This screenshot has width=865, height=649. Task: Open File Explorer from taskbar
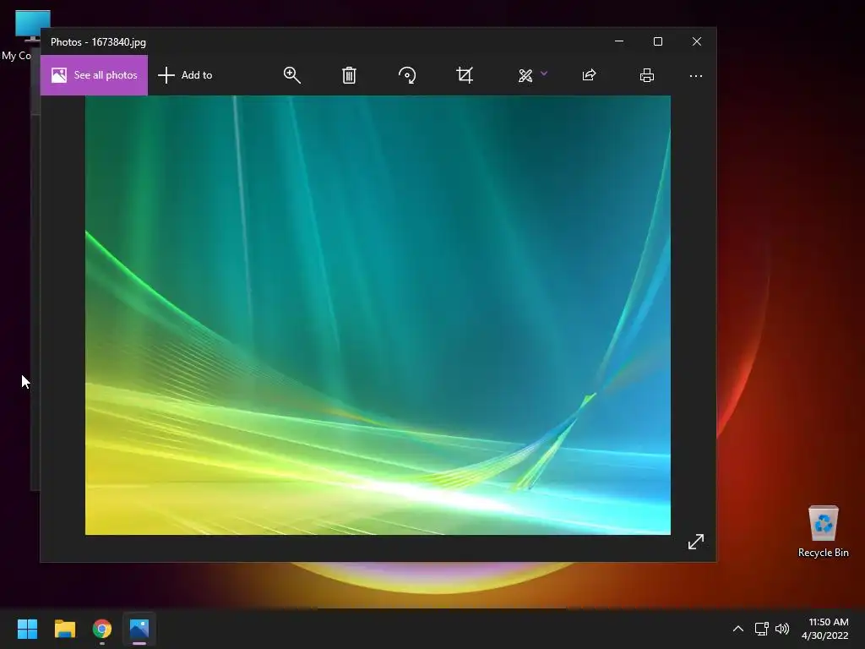tap(64, 629)
